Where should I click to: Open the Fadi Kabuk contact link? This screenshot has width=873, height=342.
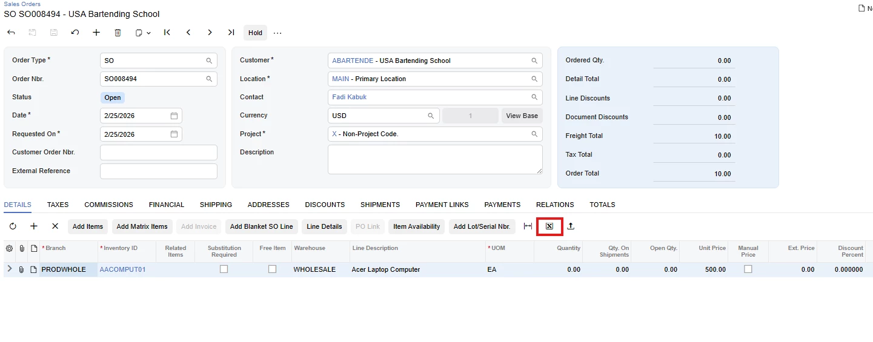pos(349,97)
